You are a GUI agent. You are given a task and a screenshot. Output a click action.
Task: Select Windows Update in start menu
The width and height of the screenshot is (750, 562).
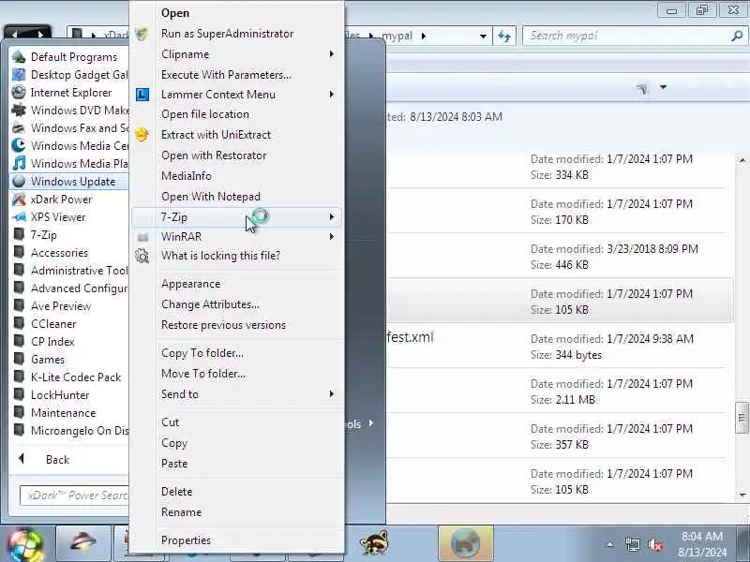click(x=69, y=182)
